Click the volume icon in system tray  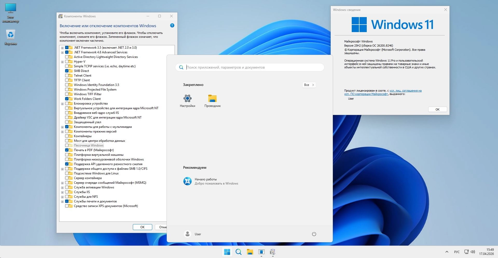(x=473, y=252)
